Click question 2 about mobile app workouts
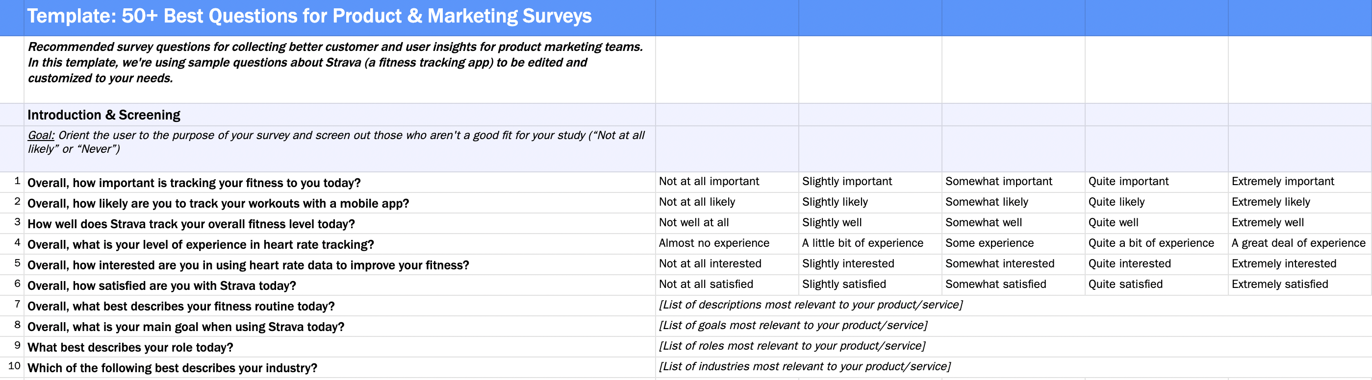Screen dimensions: 1372x380 tap(218, 203)
